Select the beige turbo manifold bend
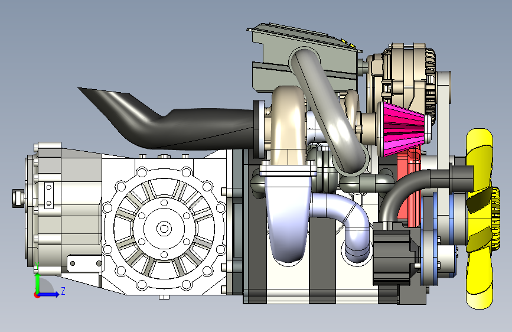This screenshot has height=332, width=512. (x=288, y=122)
